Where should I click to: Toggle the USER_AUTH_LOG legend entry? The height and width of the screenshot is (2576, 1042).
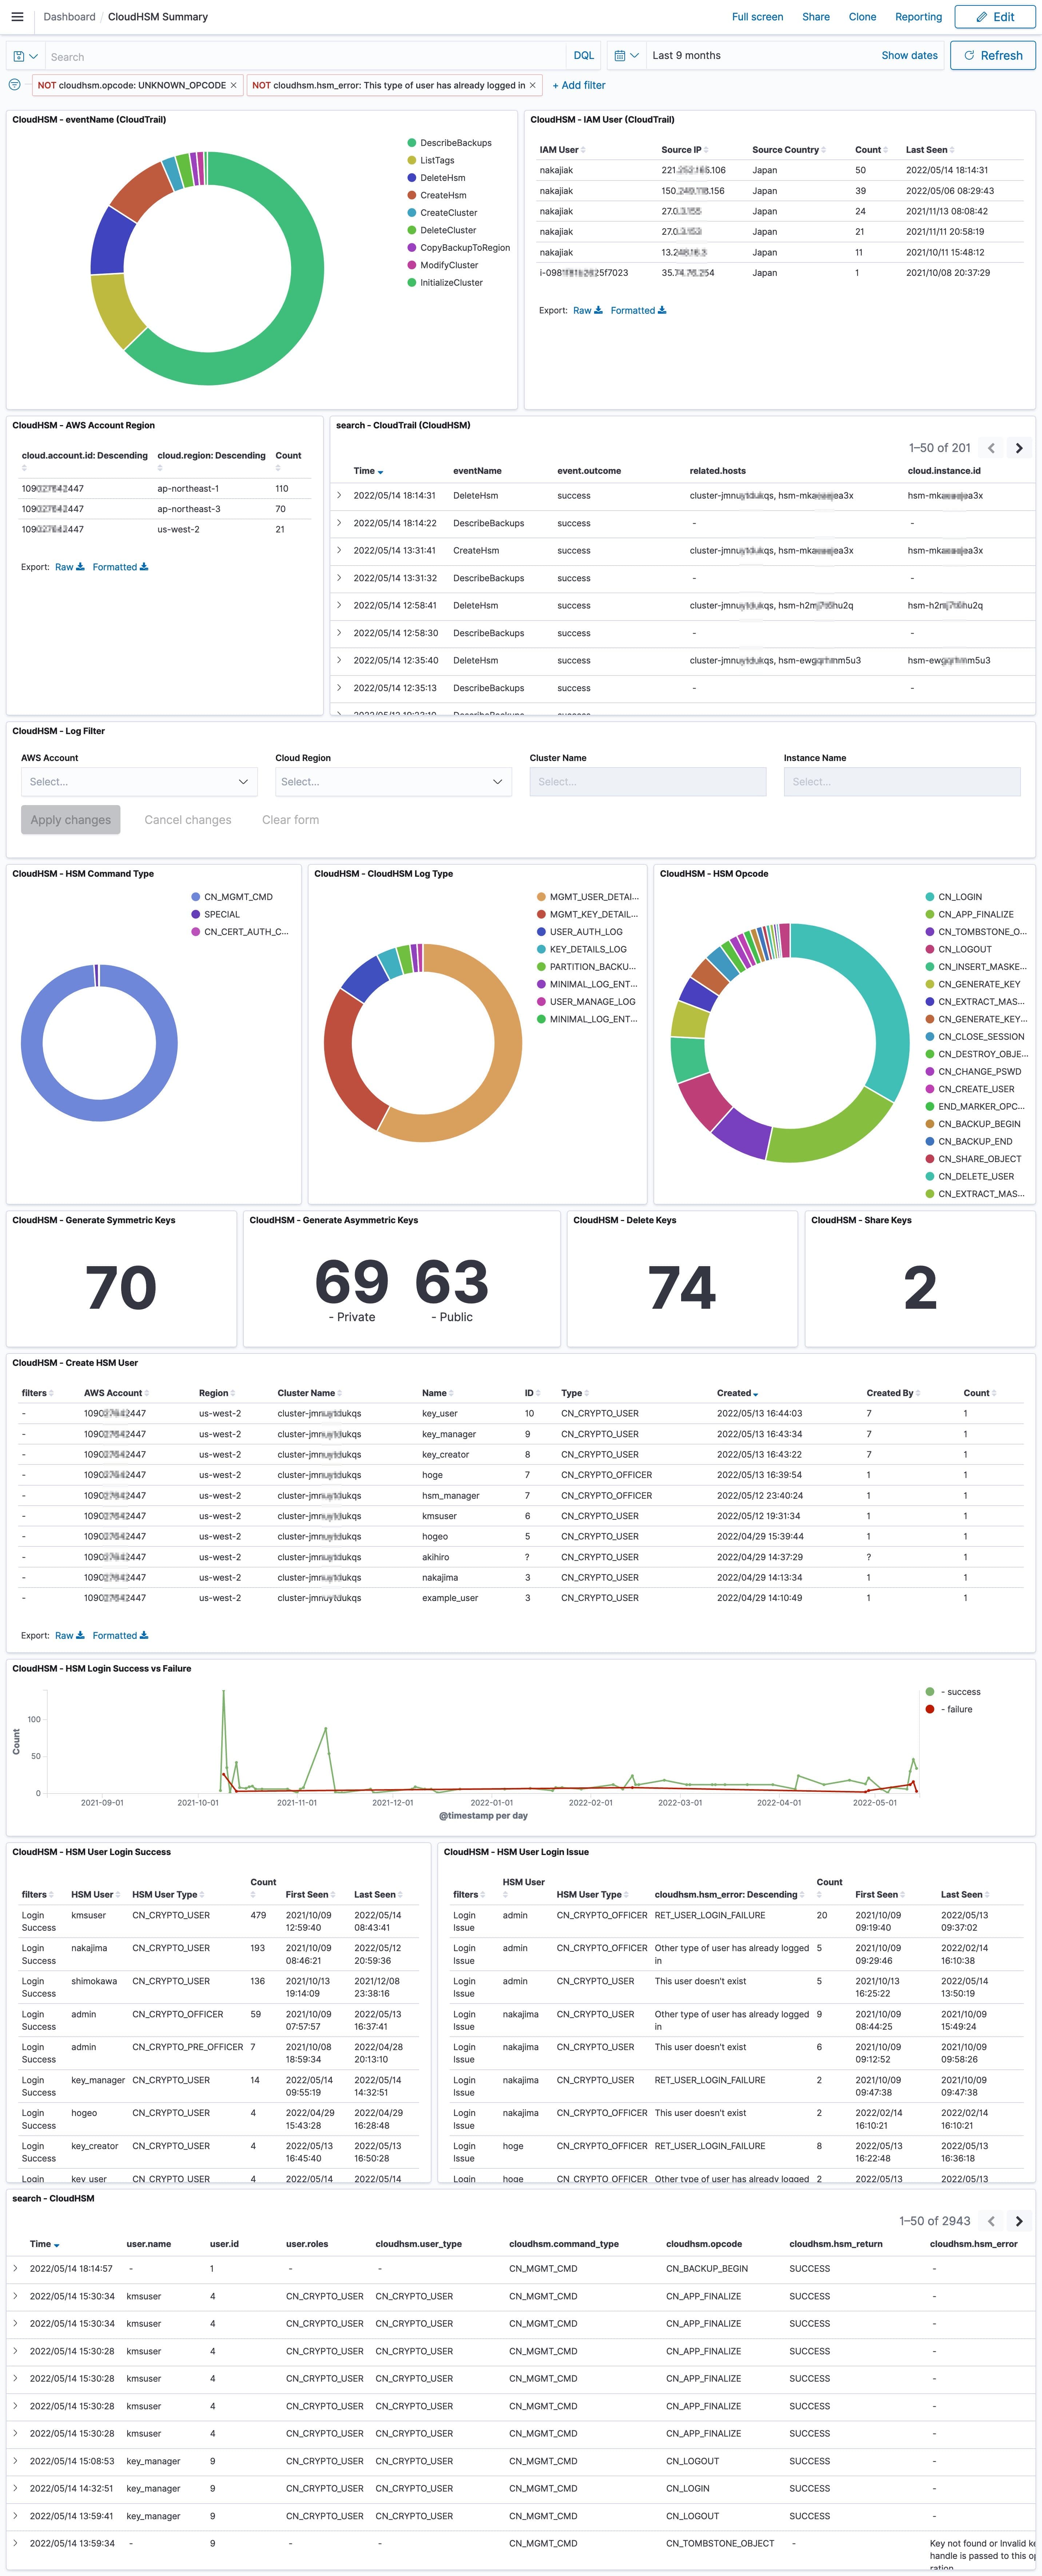pyautogui.click(x=580, y=932)
